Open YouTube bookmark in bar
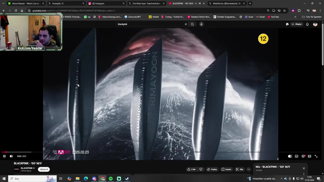This screenshot has height=182, width=324. (x=273, y=17)
